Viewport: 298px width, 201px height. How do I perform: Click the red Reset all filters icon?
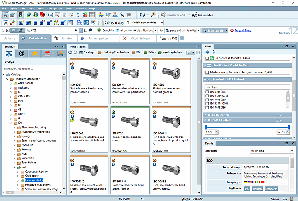[231, 30]
